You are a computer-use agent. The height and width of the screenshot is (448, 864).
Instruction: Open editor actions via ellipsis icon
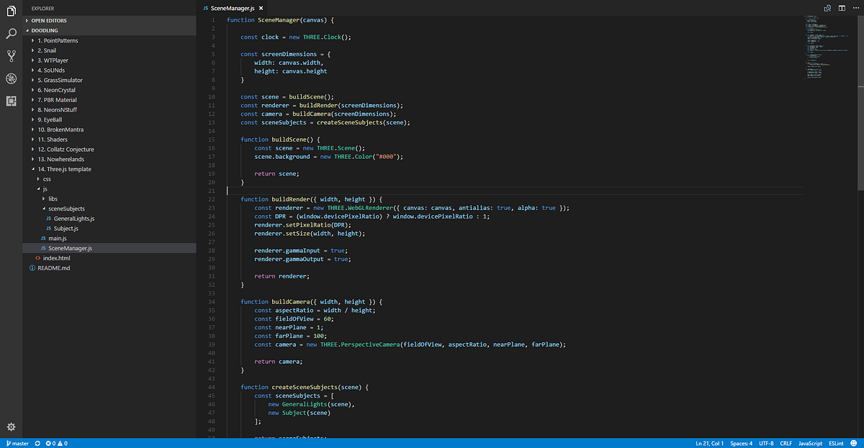click(x=855, y=8)
